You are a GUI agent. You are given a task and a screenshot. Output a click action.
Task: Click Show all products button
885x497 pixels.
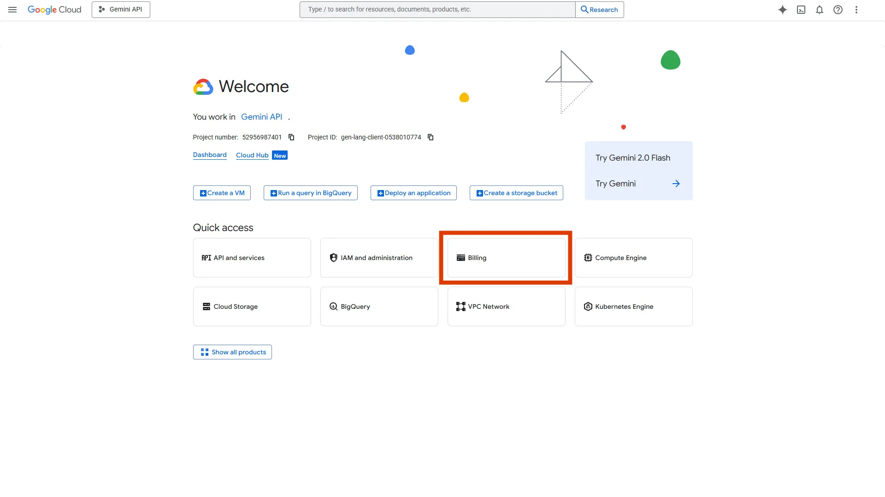232,352
